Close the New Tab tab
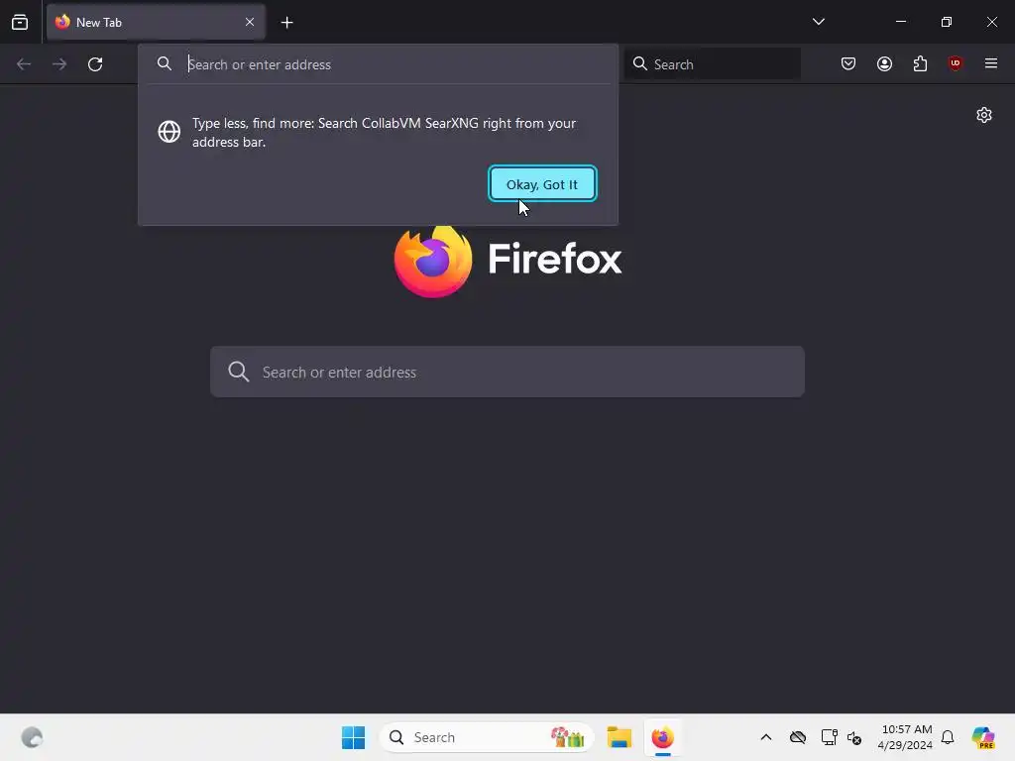Viewport: 1015px width, 761px height. [249, 22]
